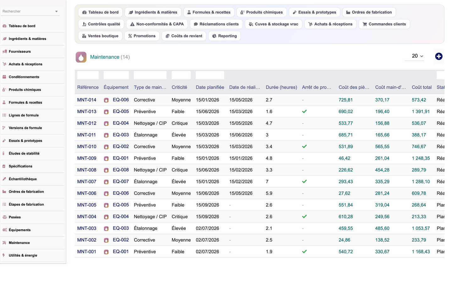
Task: Click the Utilités & énergie bolt icon
Action: coord(4,255)
